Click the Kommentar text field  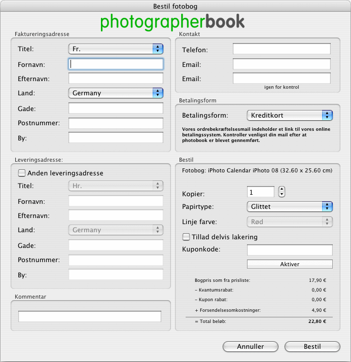point(90,316)
